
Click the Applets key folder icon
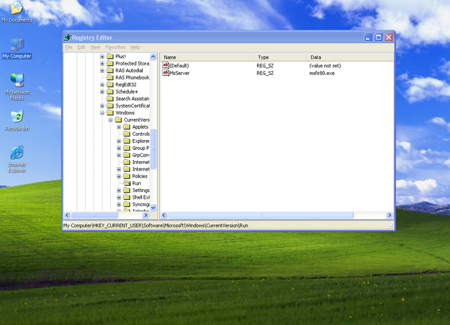(x=127, y=127)
